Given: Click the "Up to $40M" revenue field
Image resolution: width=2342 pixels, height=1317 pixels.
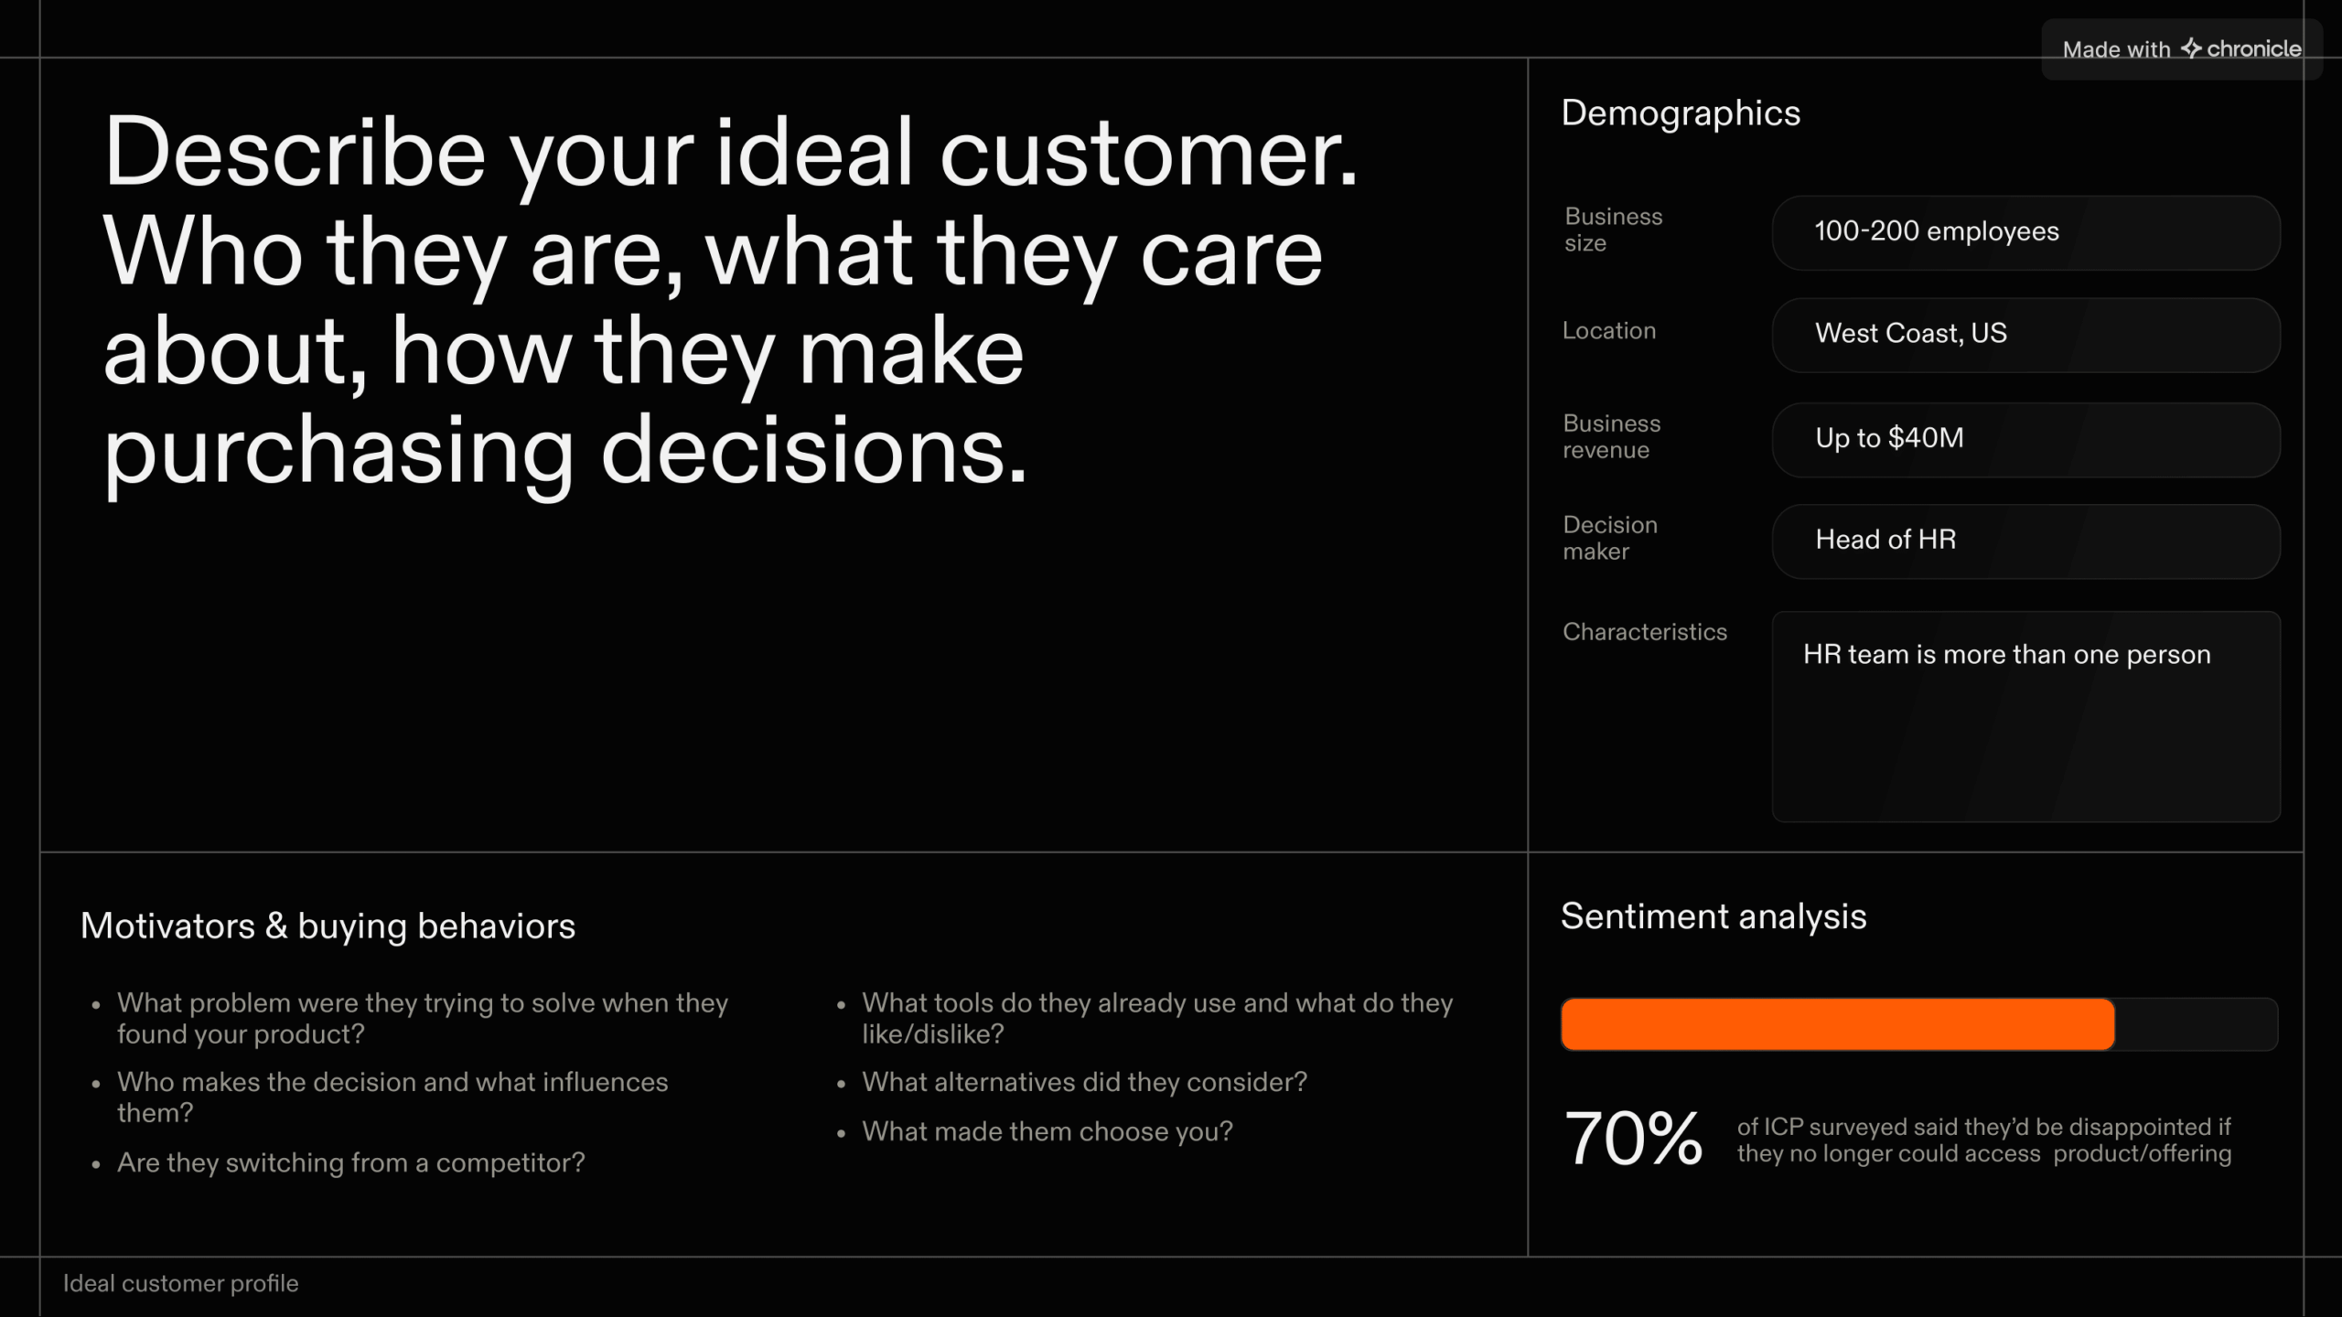Looking at the screenshot, I should tap(2025, 440).
